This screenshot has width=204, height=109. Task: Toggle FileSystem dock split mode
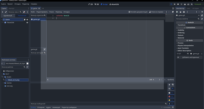point(27,64)
